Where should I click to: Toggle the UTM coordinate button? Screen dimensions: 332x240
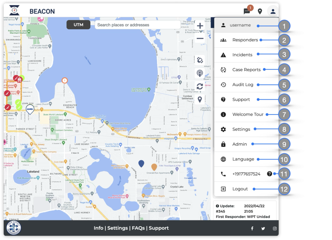[x=78, y=25]
